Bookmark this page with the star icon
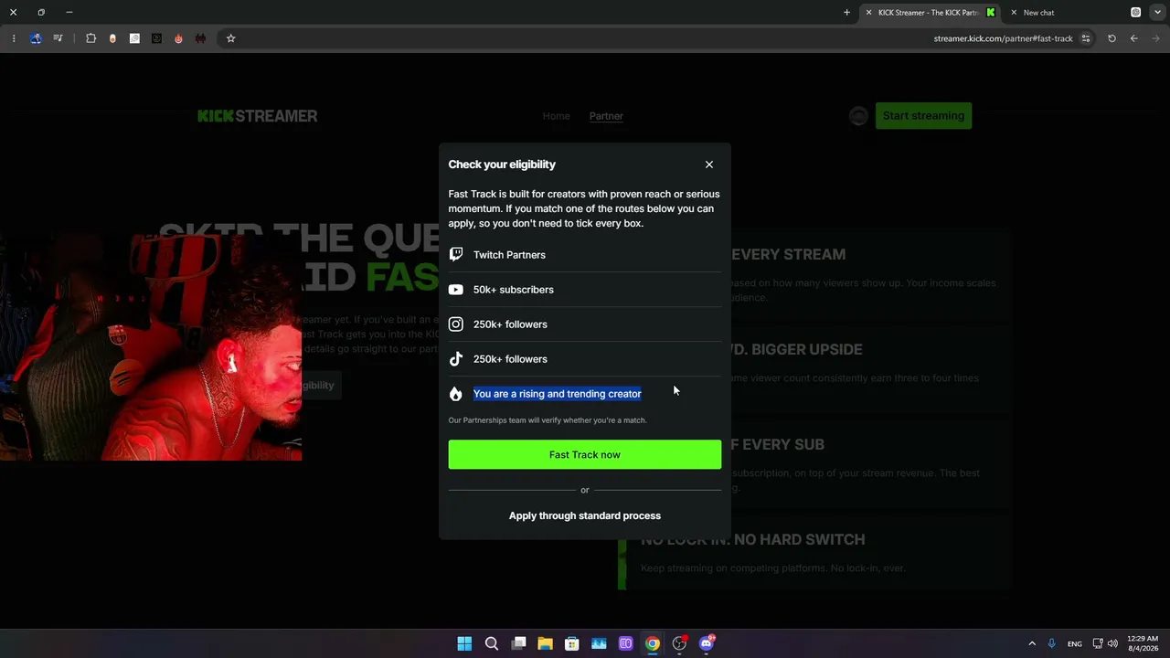This screenshot has width=1170, height=658. [x=231, y=38]
